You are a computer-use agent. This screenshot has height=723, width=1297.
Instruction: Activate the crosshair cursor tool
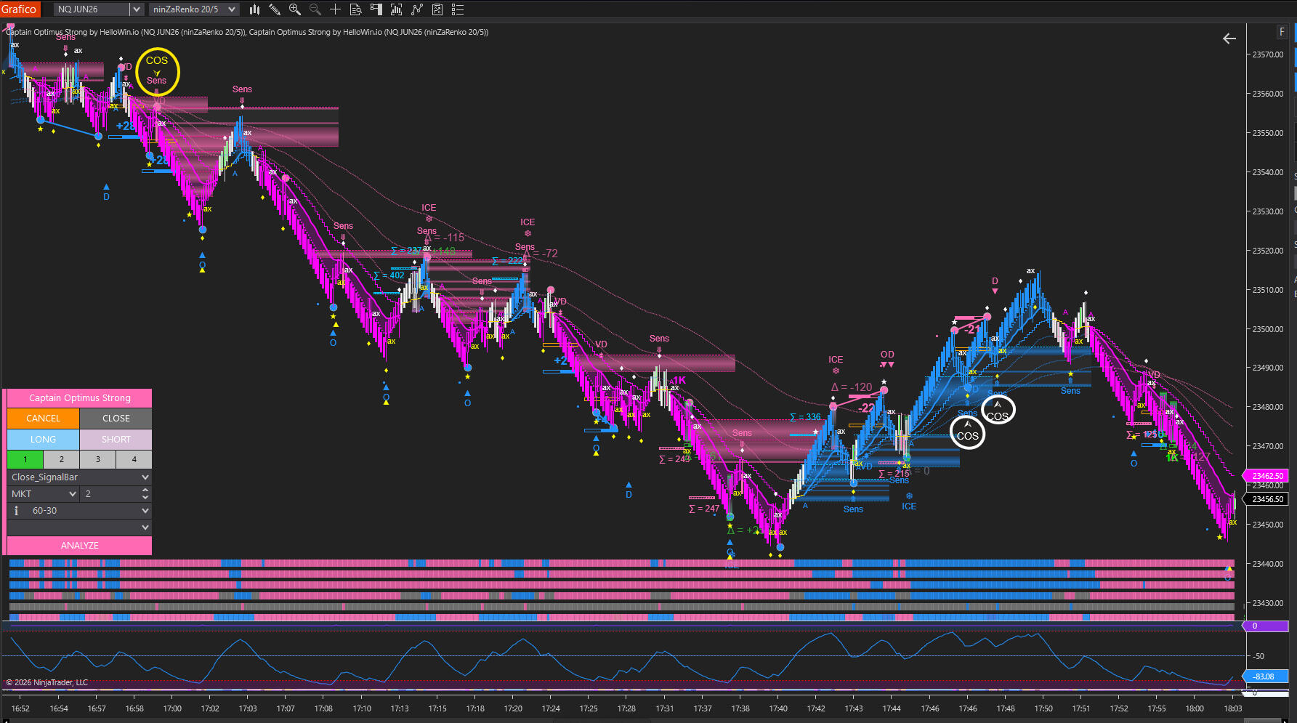tap(336, 9)
